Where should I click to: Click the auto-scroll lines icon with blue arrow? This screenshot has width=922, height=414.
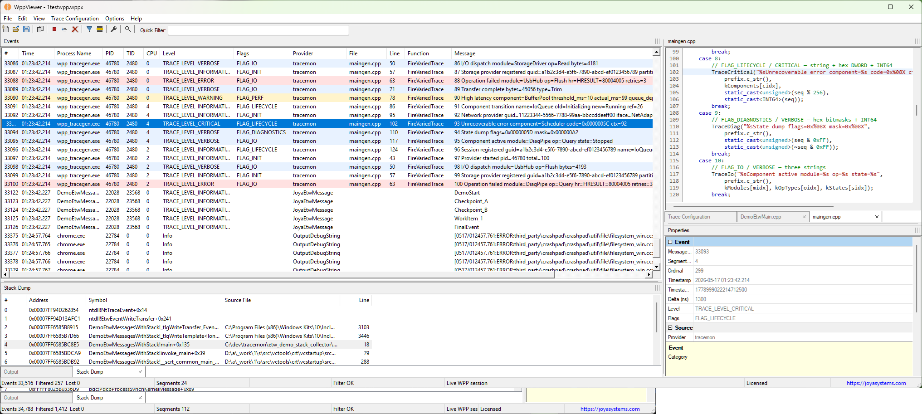[65, 29]
